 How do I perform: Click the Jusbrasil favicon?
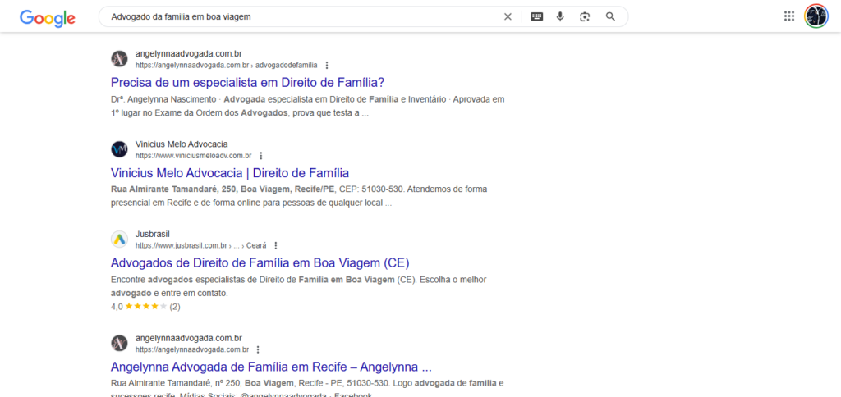pos(120,240)
